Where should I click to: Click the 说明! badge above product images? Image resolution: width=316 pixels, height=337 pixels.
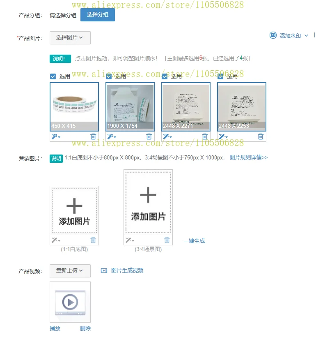point(60,59)
